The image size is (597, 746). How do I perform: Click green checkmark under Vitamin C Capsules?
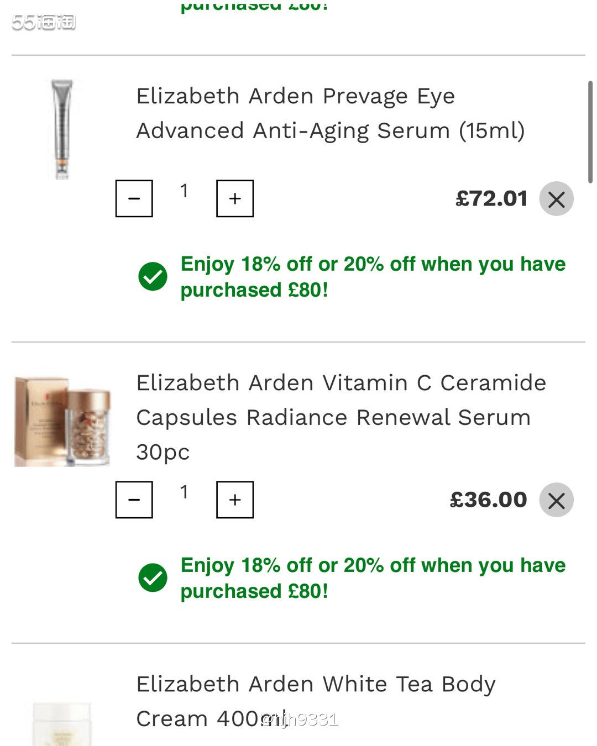pyautogui.click(x=153, y=577)
